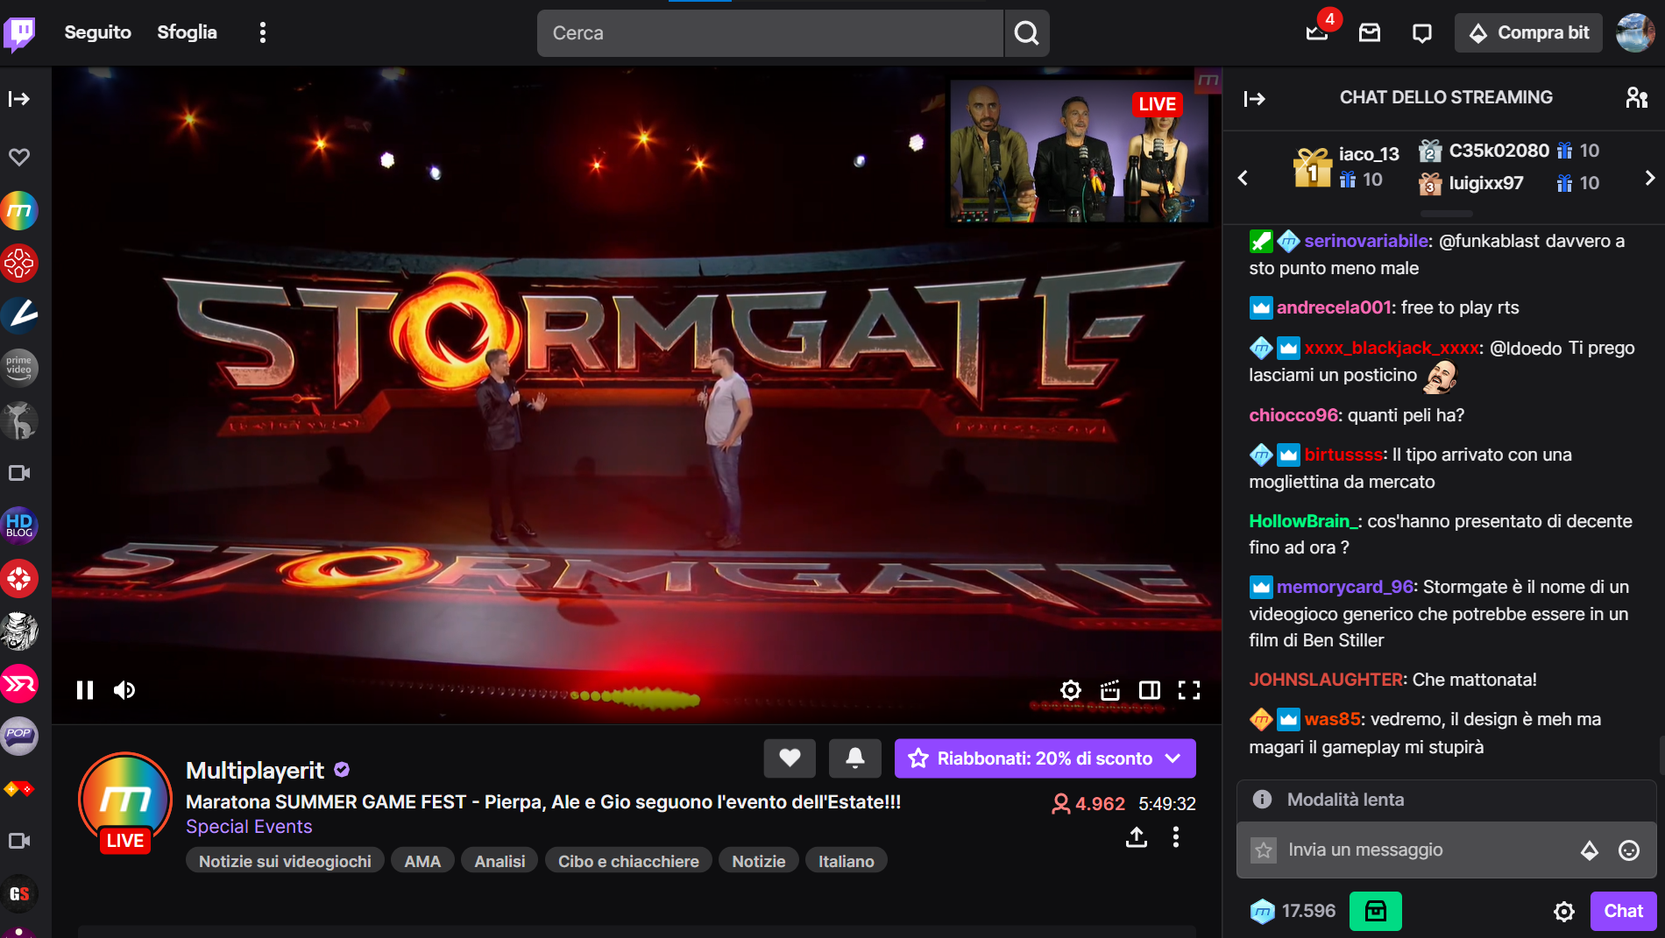Open the Special Events category link

(x=249, y=827)
